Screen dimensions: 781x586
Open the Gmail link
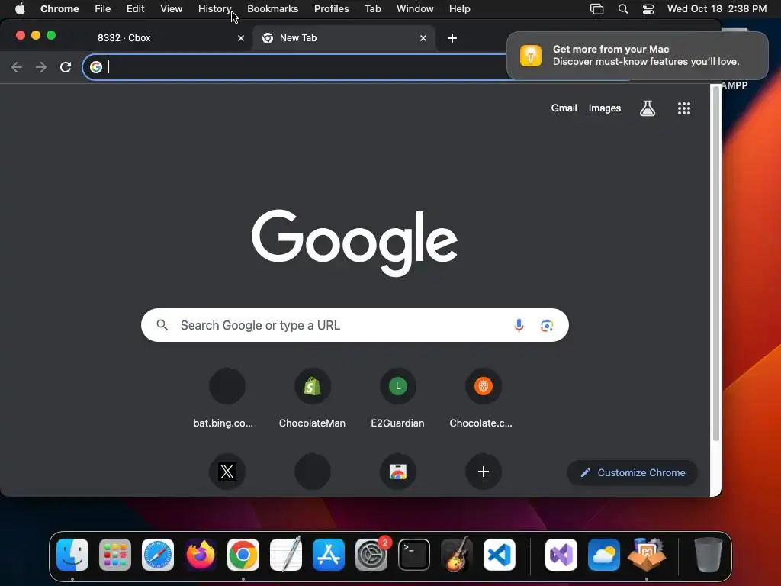564,108
